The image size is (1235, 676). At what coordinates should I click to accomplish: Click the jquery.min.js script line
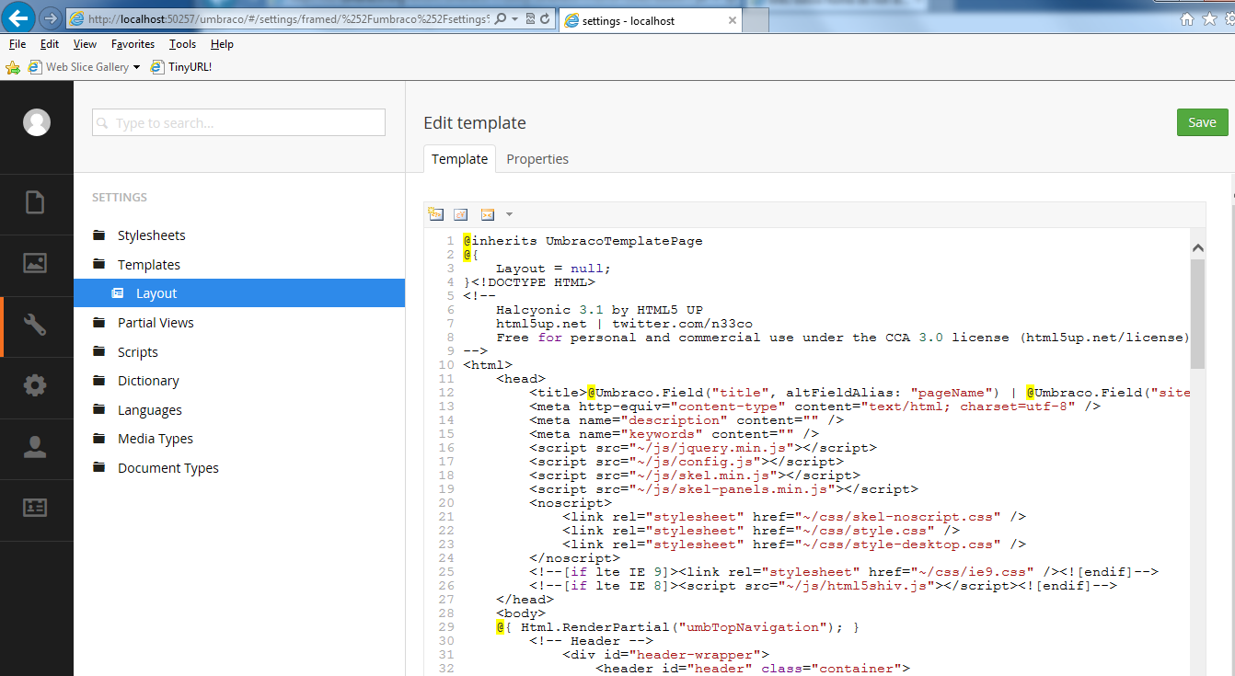tap(703, 448)
